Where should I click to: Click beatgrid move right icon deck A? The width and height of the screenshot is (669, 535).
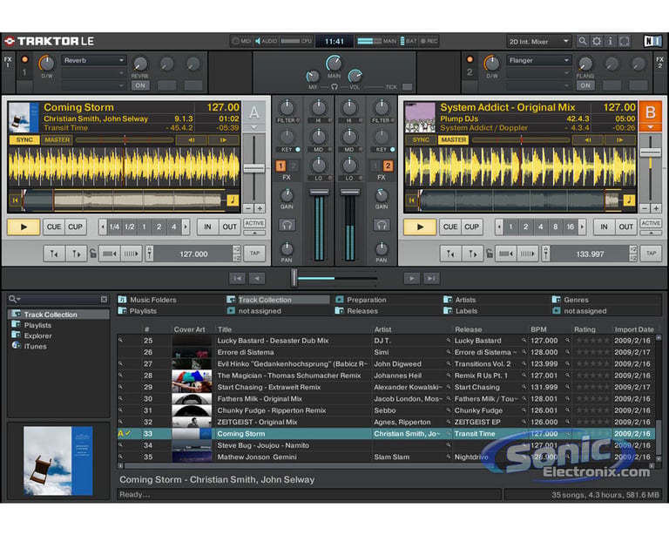point(132,254)
